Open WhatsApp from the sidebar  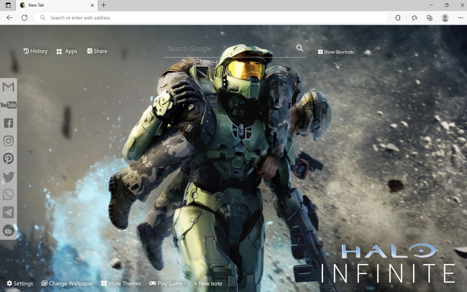pos(8,194)
